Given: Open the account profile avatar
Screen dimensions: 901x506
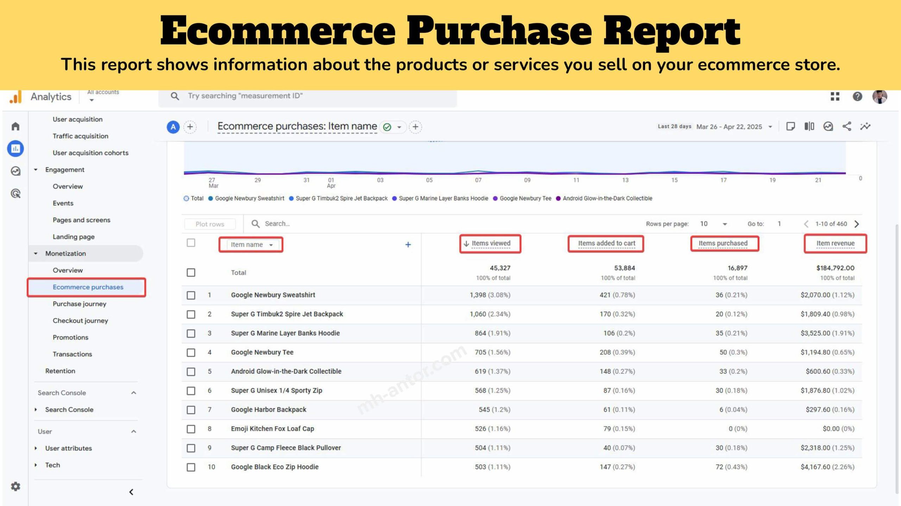Looking at the screenshot, I should 880,97.
